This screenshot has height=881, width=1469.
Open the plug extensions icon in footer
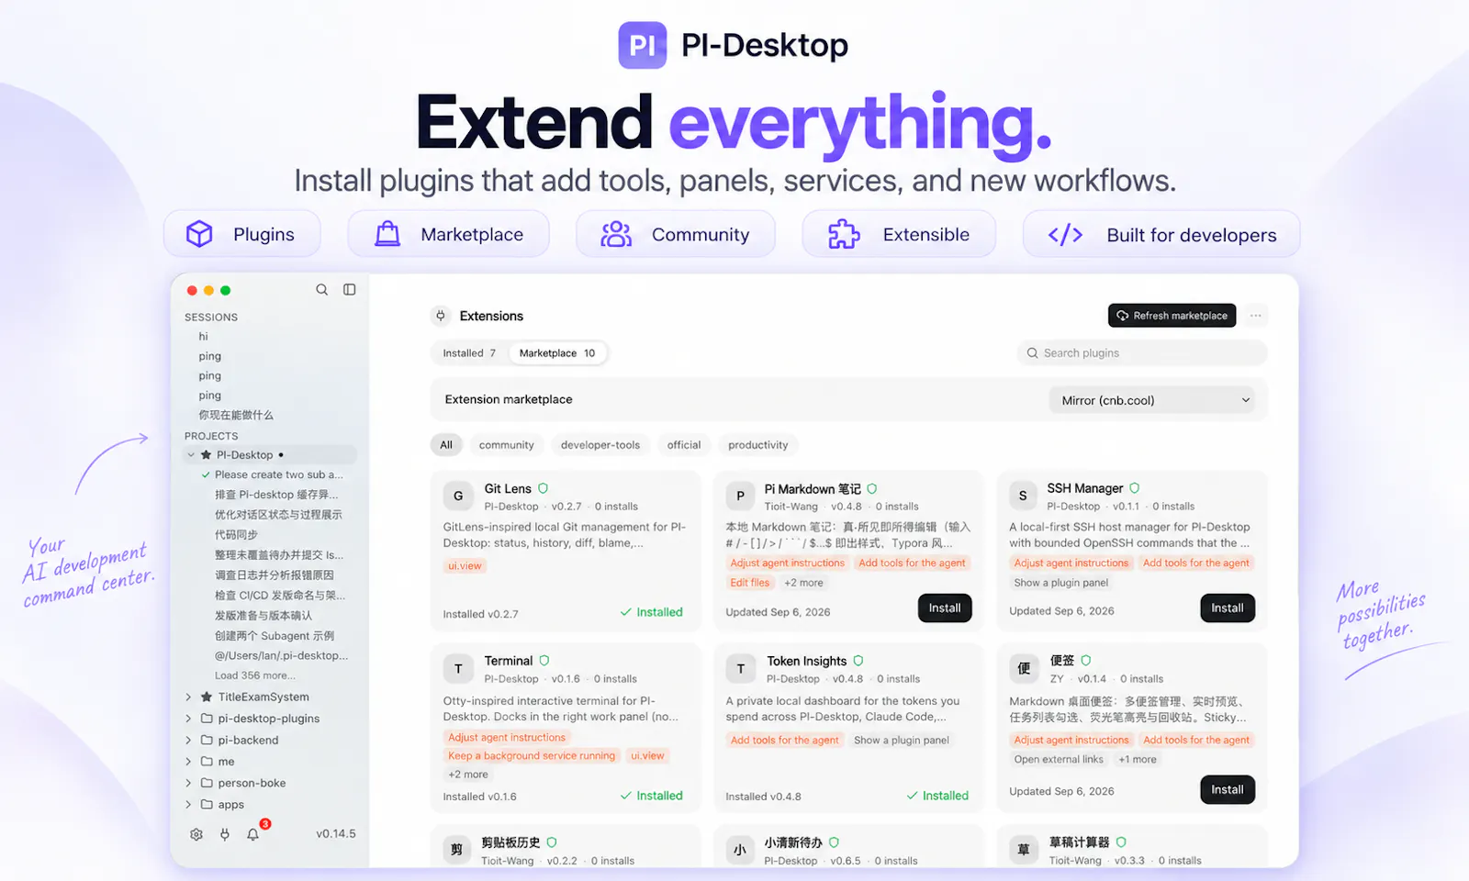click(225, 834)
